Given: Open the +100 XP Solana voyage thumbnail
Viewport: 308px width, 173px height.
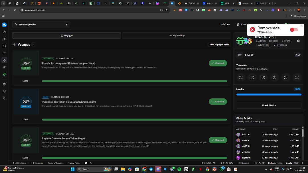Looking at the screenshot, I should point(26,102).
